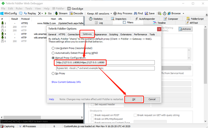Select Use System Proxy radio button
Image resolution: width=208 pixels, height=128 pixels.
click(53, 48)
